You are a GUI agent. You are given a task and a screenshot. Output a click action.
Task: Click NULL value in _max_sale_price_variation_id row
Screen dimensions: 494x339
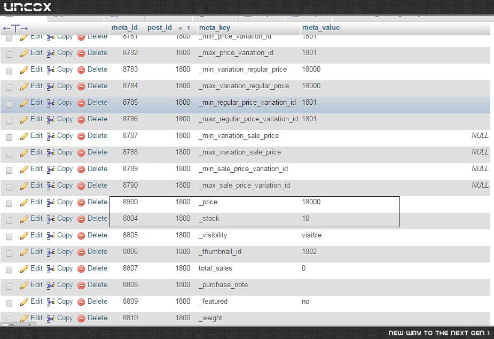[x=480, y=185]
